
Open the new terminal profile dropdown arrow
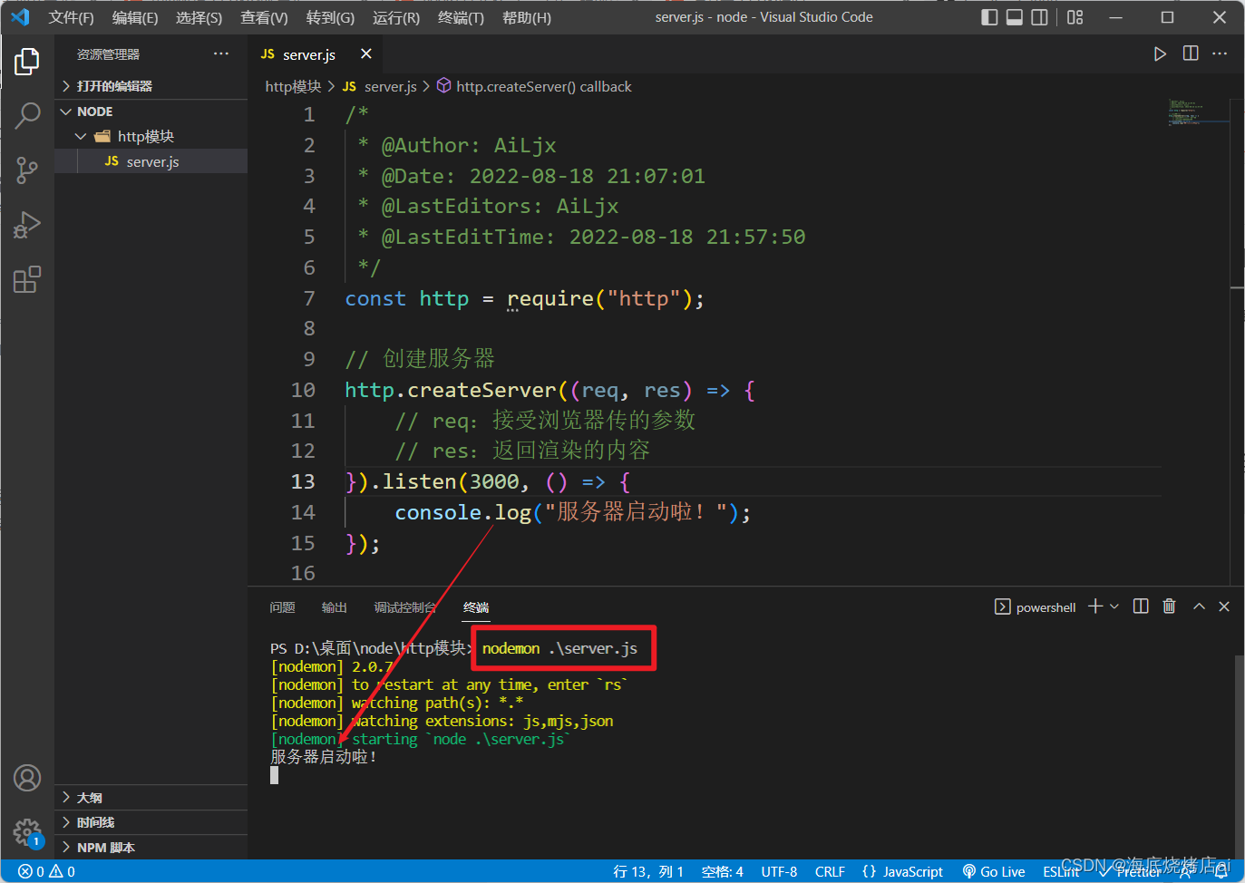pos(1114,606)
